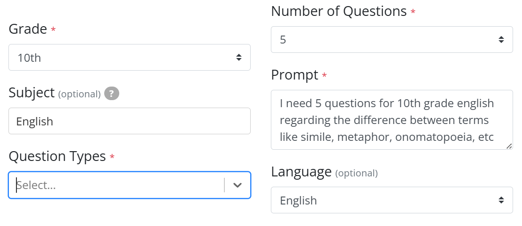Click the (optional) text next to Language
The height and width of the screenshot is (226, 522).
[357, 173]
